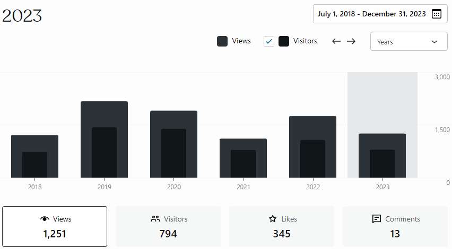
Task: Click the eye icon on Views tab
Action: 45,219
